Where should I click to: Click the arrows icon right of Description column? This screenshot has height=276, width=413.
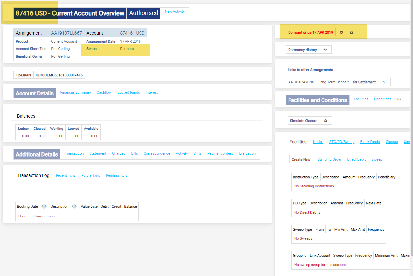point(74,206)
